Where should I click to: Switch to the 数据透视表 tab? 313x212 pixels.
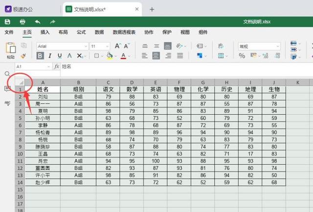(124, 32)
